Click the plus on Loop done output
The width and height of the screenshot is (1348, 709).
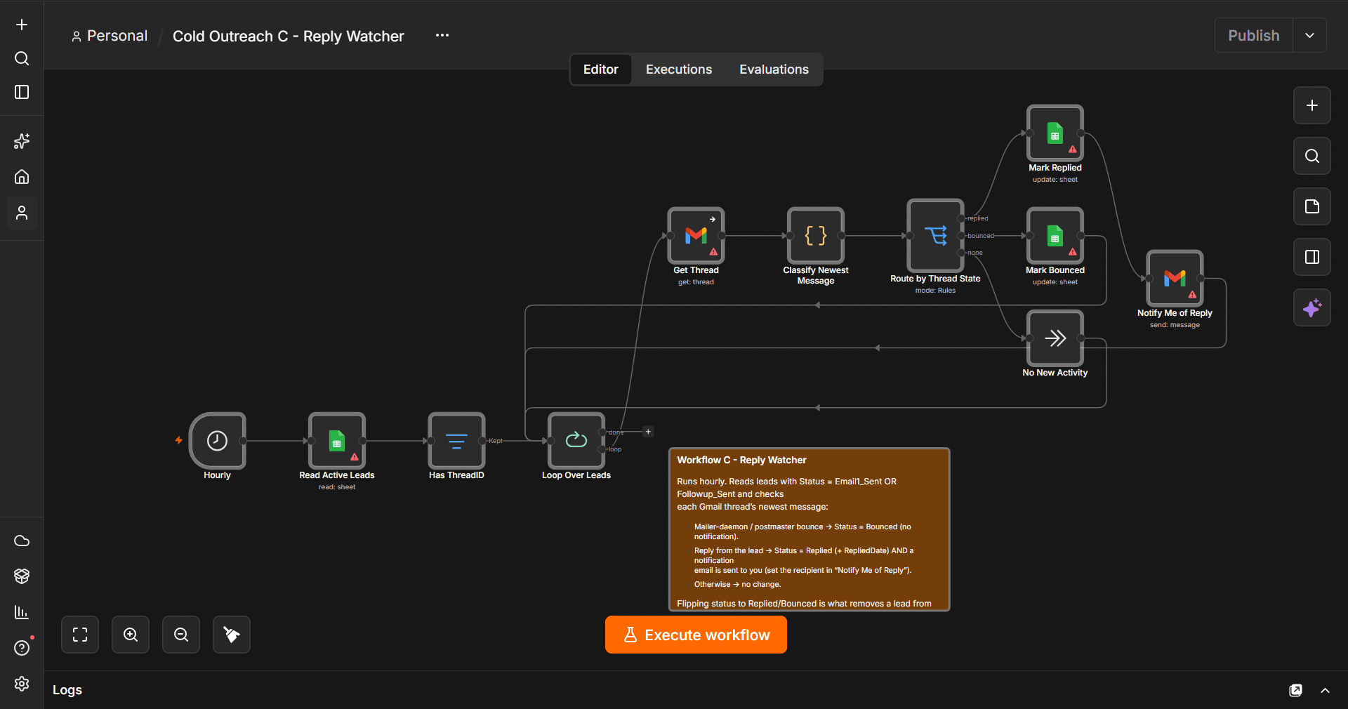(648, 432)
